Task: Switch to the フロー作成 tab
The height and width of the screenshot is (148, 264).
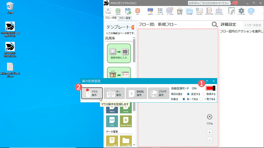Action: coord(111,18)
